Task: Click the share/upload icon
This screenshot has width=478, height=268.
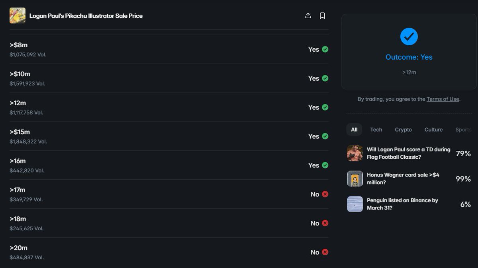Action: 308,16
